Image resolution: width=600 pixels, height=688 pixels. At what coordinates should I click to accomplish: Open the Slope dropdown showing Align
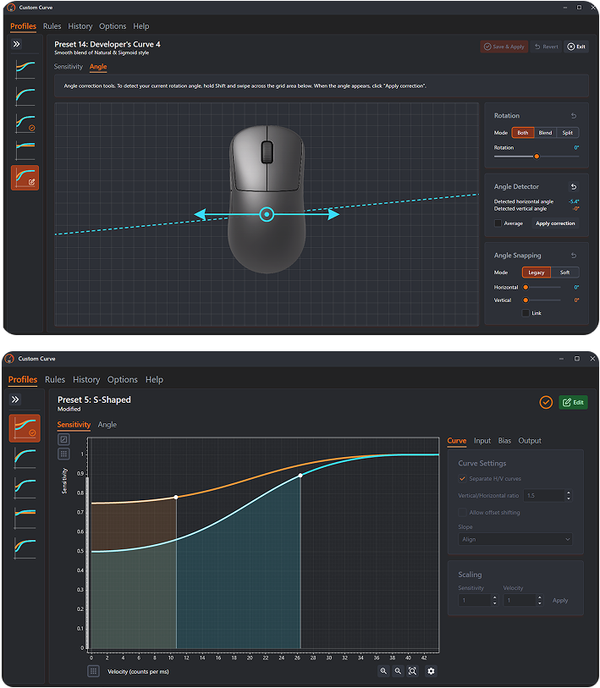coord(515,539)
